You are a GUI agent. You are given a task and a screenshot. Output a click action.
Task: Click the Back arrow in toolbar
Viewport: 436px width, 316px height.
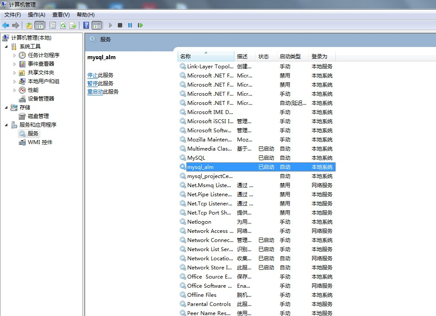6,25
